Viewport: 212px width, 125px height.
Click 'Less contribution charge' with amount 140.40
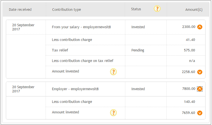coord(72,102)
